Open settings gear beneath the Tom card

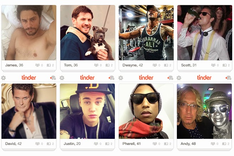[x=62, y=78]
